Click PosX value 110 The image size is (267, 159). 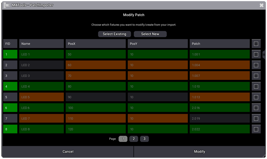(x=96, y=119)
